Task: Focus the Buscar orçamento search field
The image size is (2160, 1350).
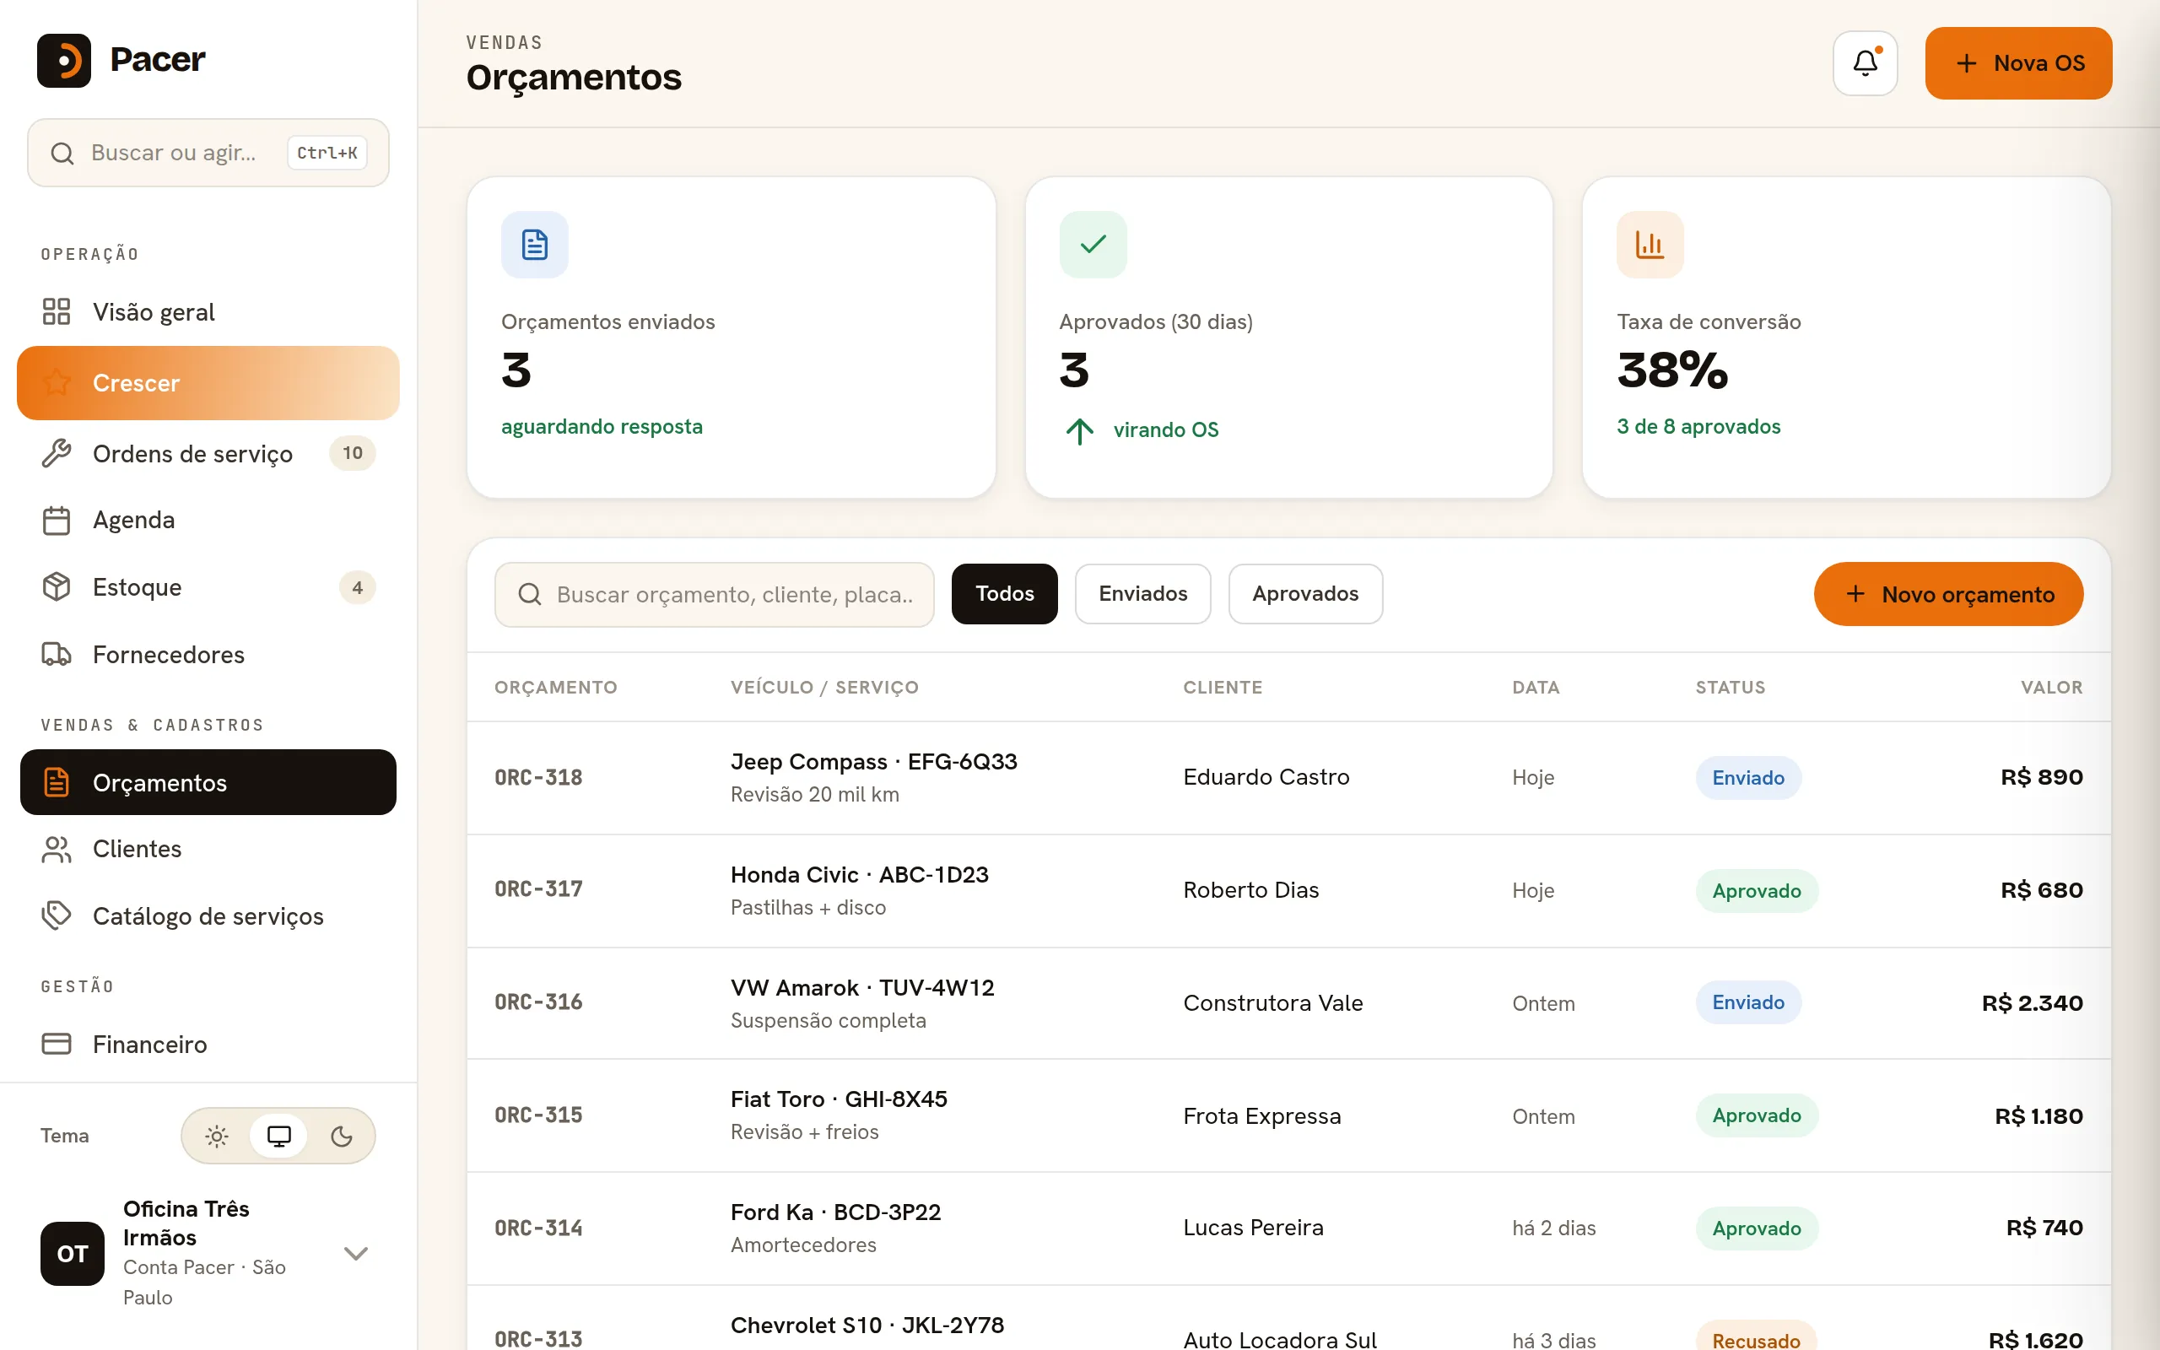Action: (x=714, y=595)
